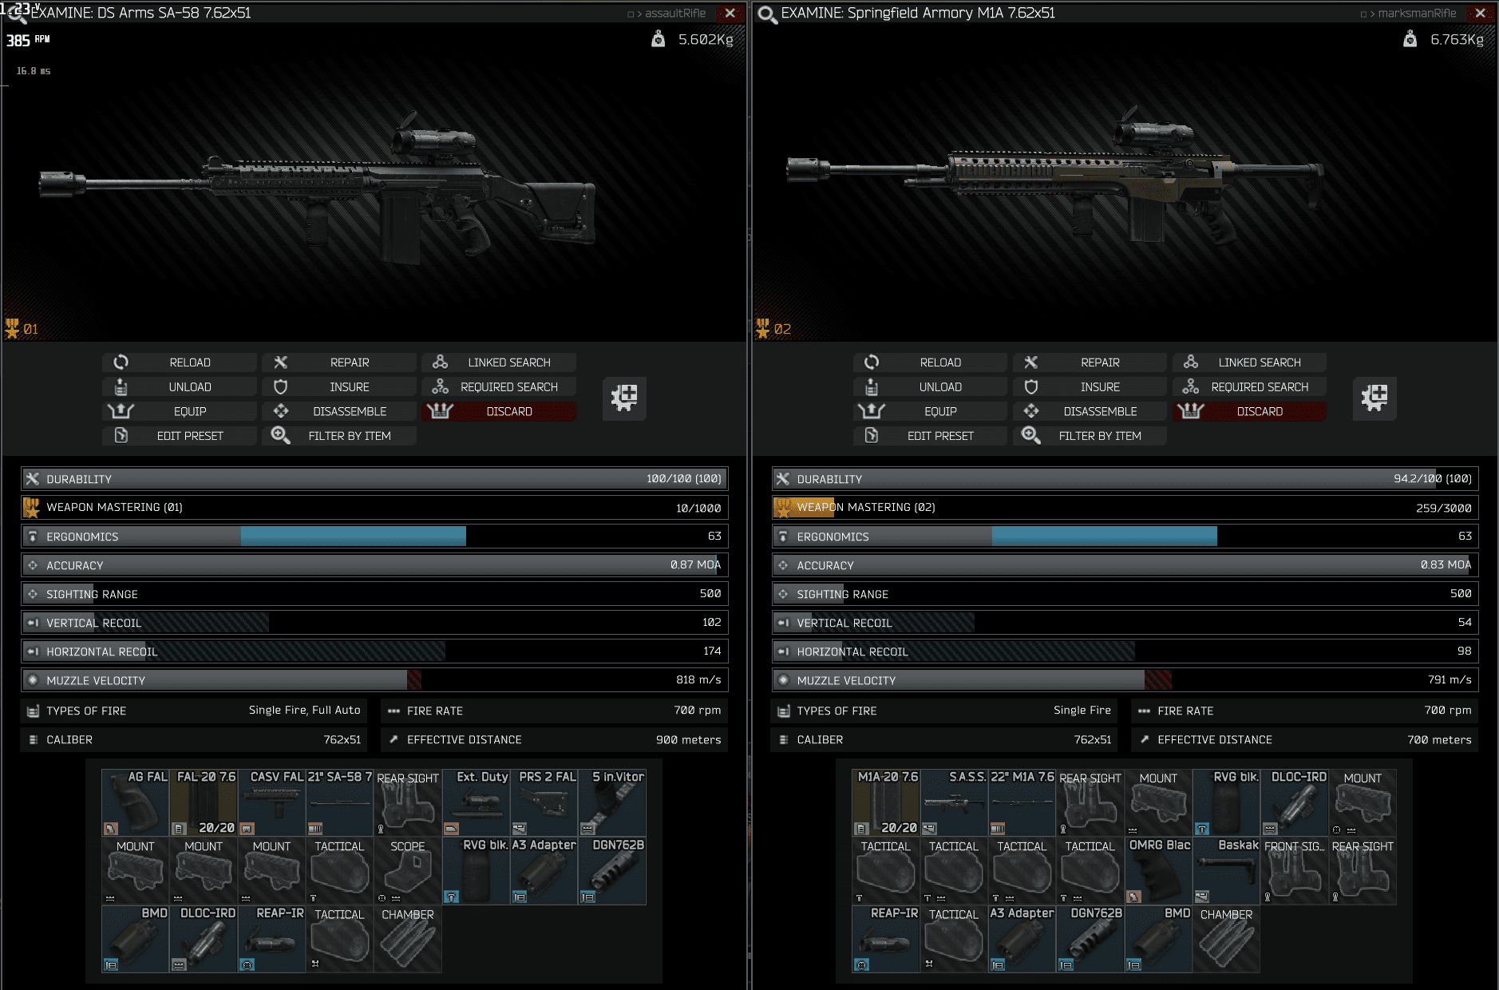
Task: Click Reload in the M1A window
Action: pyautogui.click(x=930, y=362)
